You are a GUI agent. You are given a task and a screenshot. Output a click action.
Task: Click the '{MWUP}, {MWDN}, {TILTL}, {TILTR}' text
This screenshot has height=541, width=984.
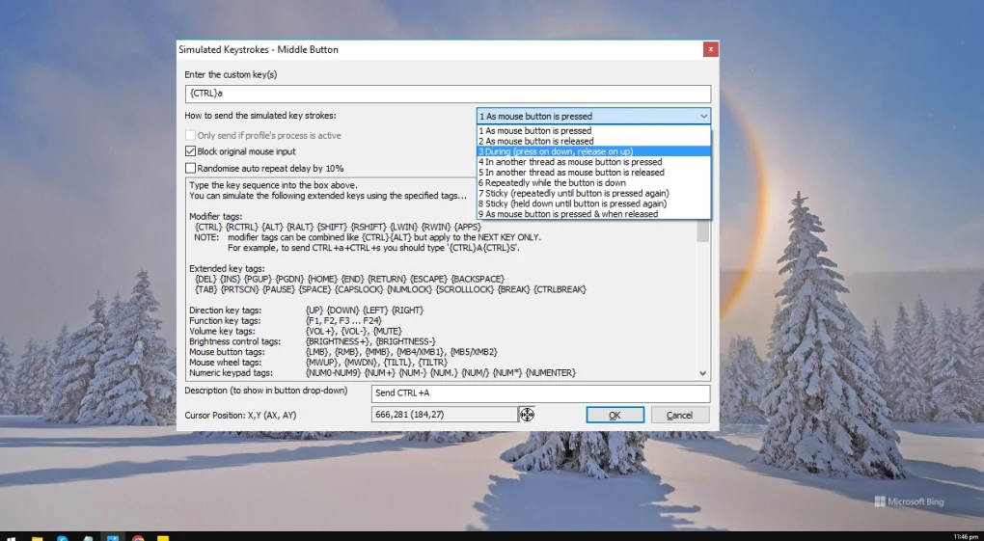pyautogui.click(x=376, y=363)
